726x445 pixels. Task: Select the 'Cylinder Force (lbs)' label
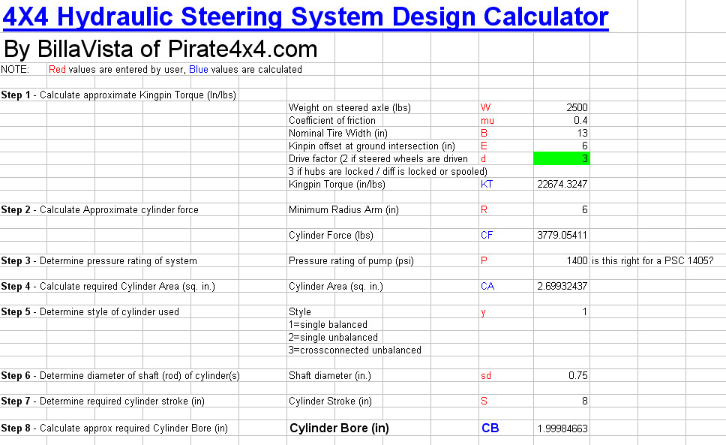[x=331, y=235]
